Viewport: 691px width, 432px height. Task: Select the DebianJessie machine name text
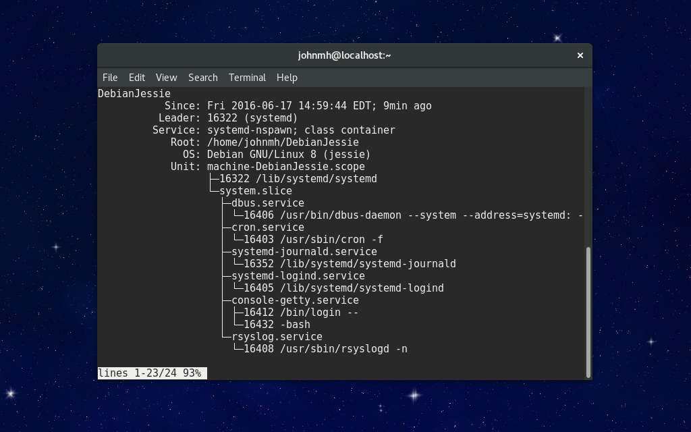(x=134, y=93)
